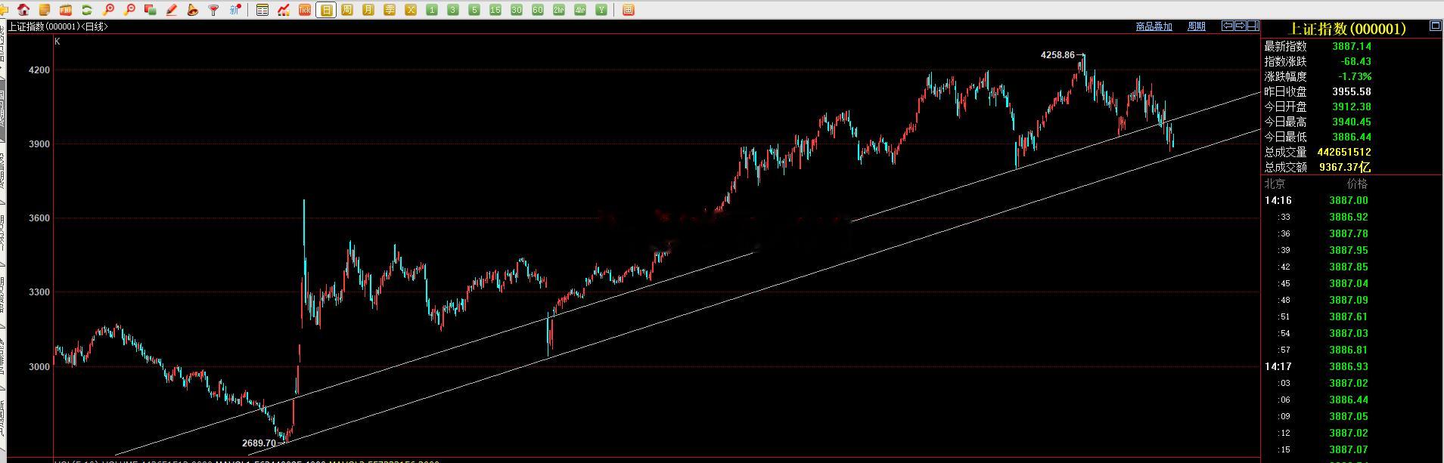The height and width of the screenshot is (463, 1444).
Task: Open the quote list table icon
Action: (x=262, y=10)
